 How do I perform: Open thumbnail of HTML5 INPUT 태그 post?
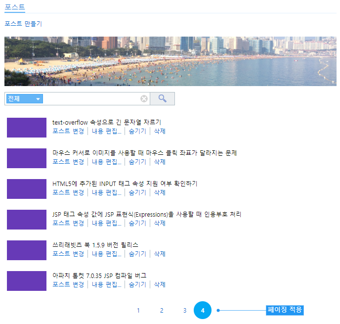tap(27, 189)
